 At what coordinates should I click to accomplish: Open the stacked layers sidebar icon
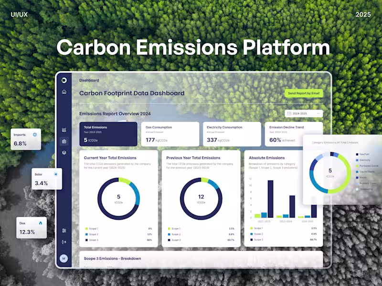(x=64, y=153)
